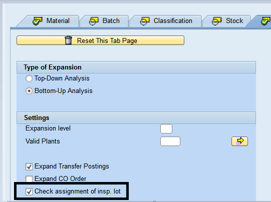Click the cut-off tab icon after Stock
Viewport: 271px width, 202px height.
click(266, 21)
